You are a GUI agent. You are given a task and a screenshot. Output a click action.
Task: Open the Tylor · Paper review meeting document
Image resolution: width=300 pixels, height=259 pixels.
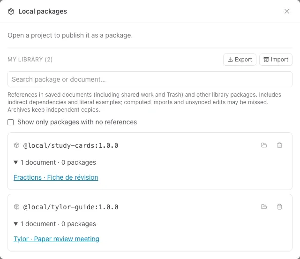pyautogui.click(x=56, y=239)
